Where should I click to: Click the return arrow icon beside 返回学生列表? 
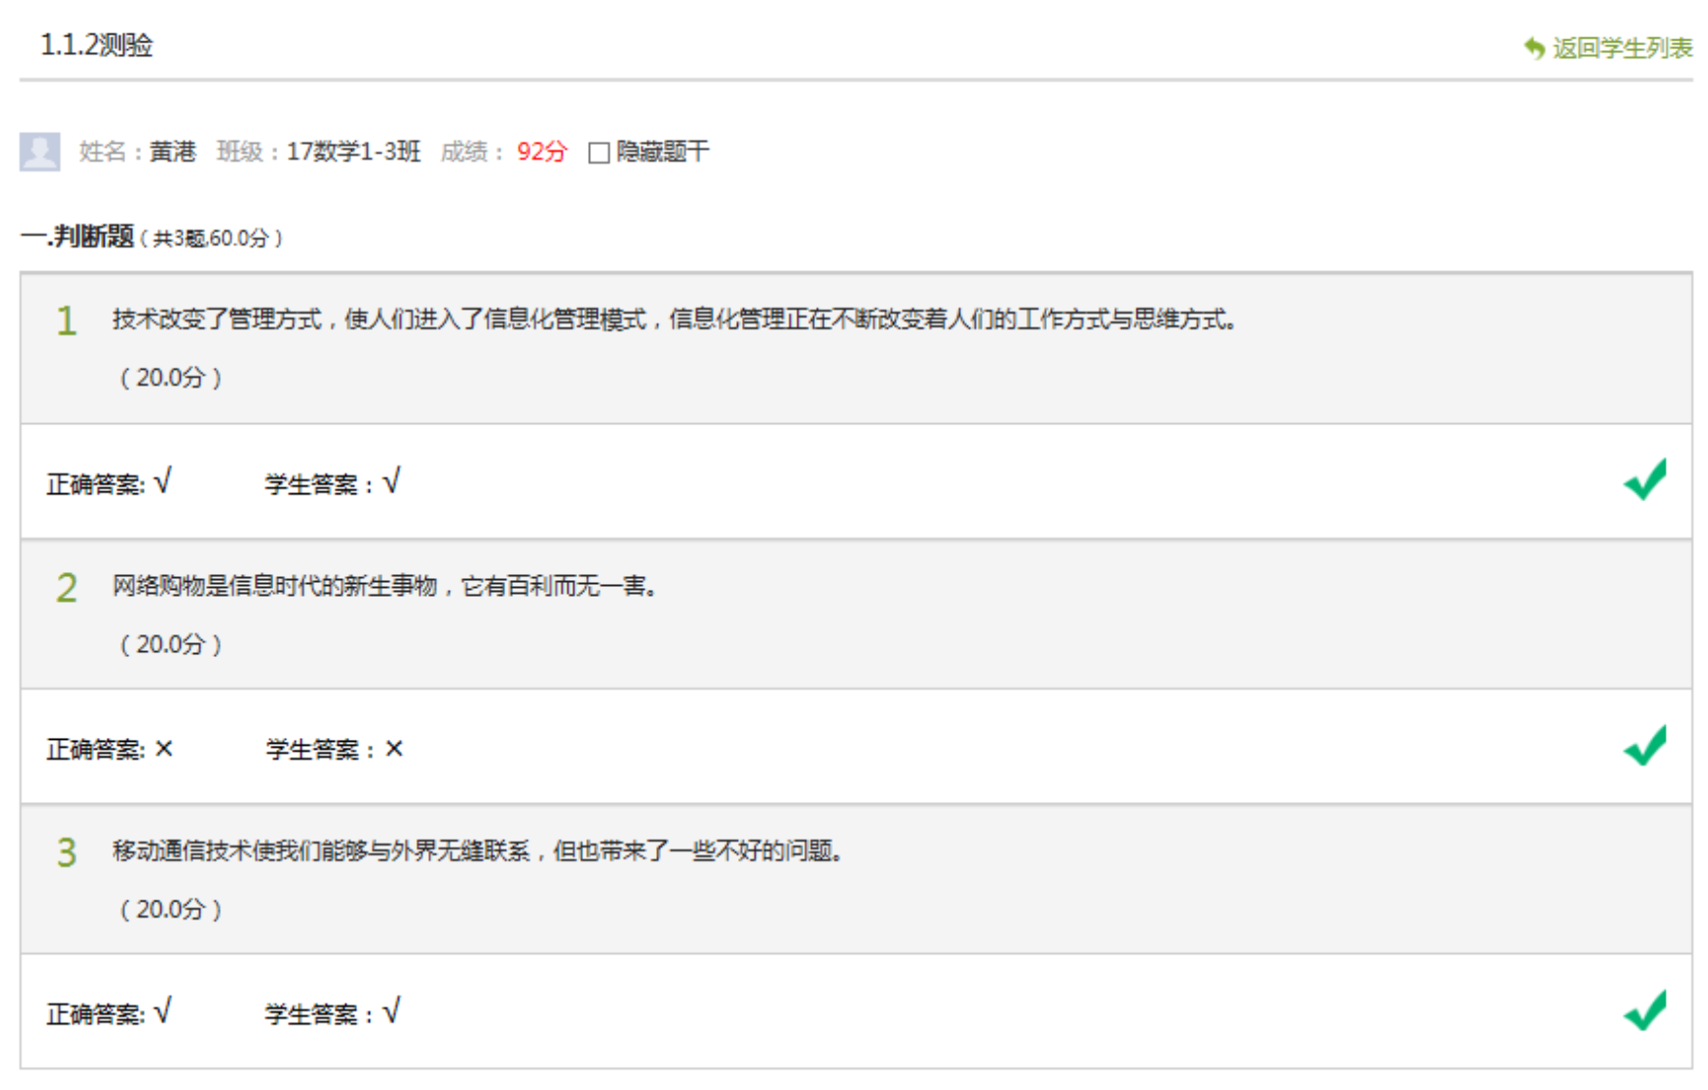[1534, 47]
